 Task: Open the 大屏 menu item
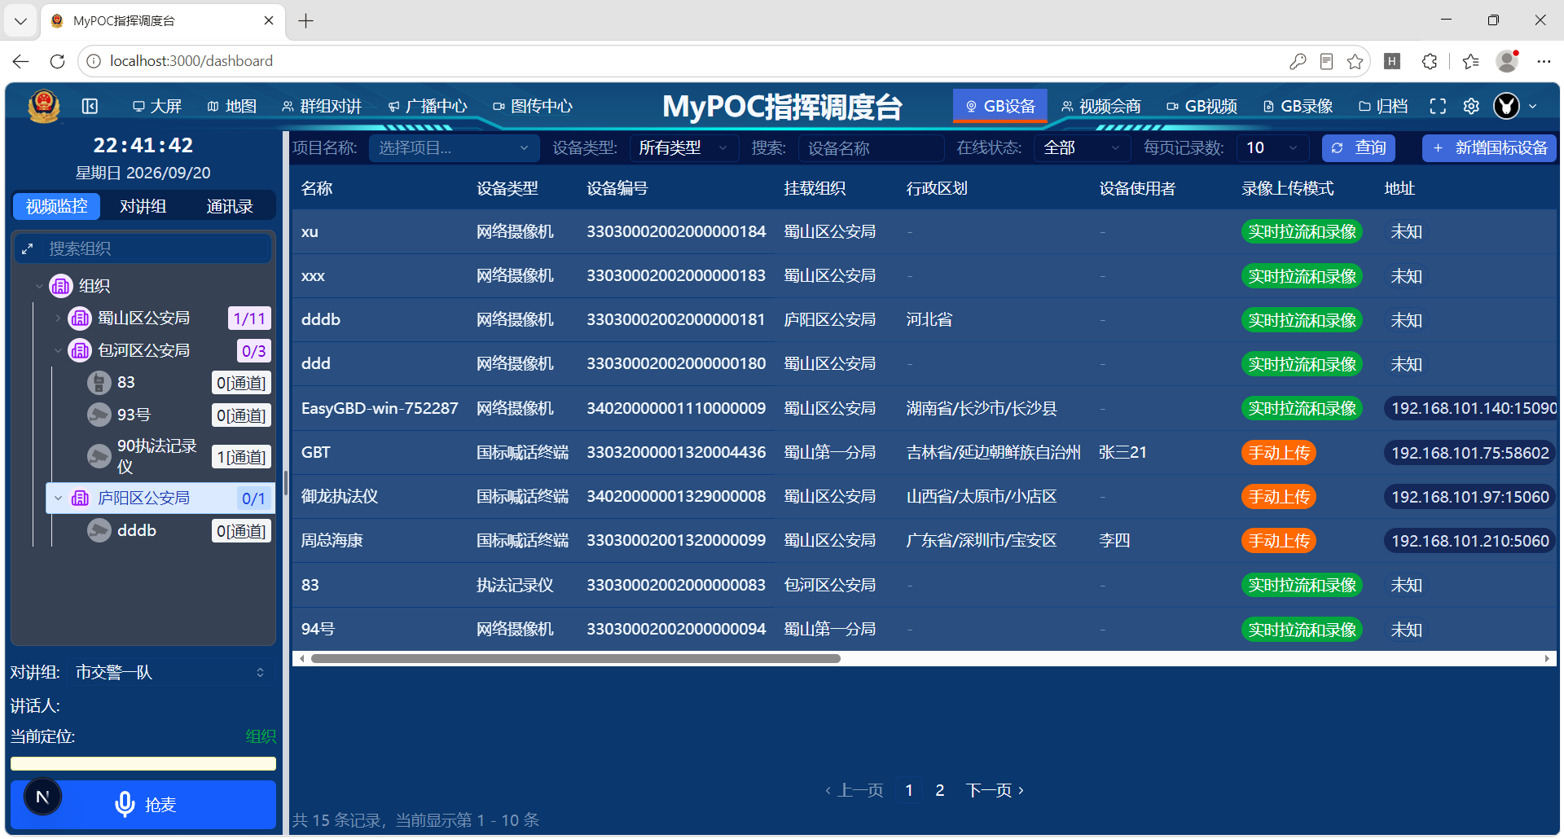[157, 106]
